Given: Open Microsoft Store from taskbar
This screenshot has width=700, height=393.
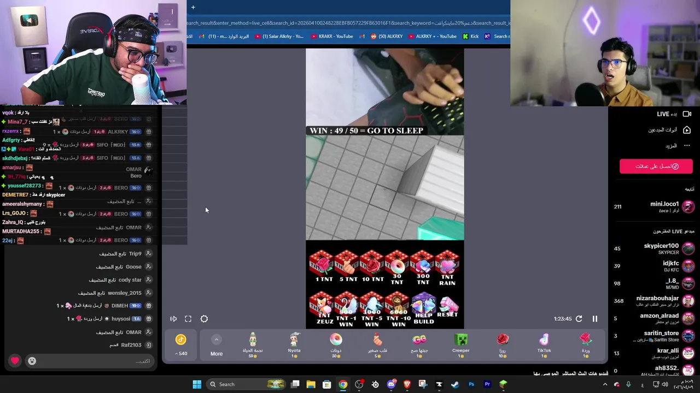Looking at the screenshot, I should 326,384.
